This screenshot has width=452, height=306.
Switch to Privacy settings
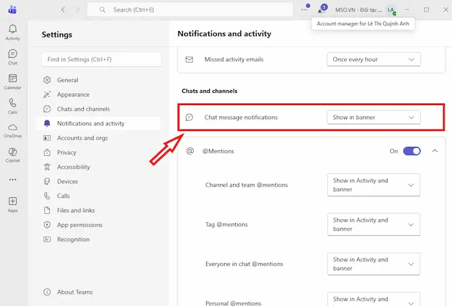(67, 153)
